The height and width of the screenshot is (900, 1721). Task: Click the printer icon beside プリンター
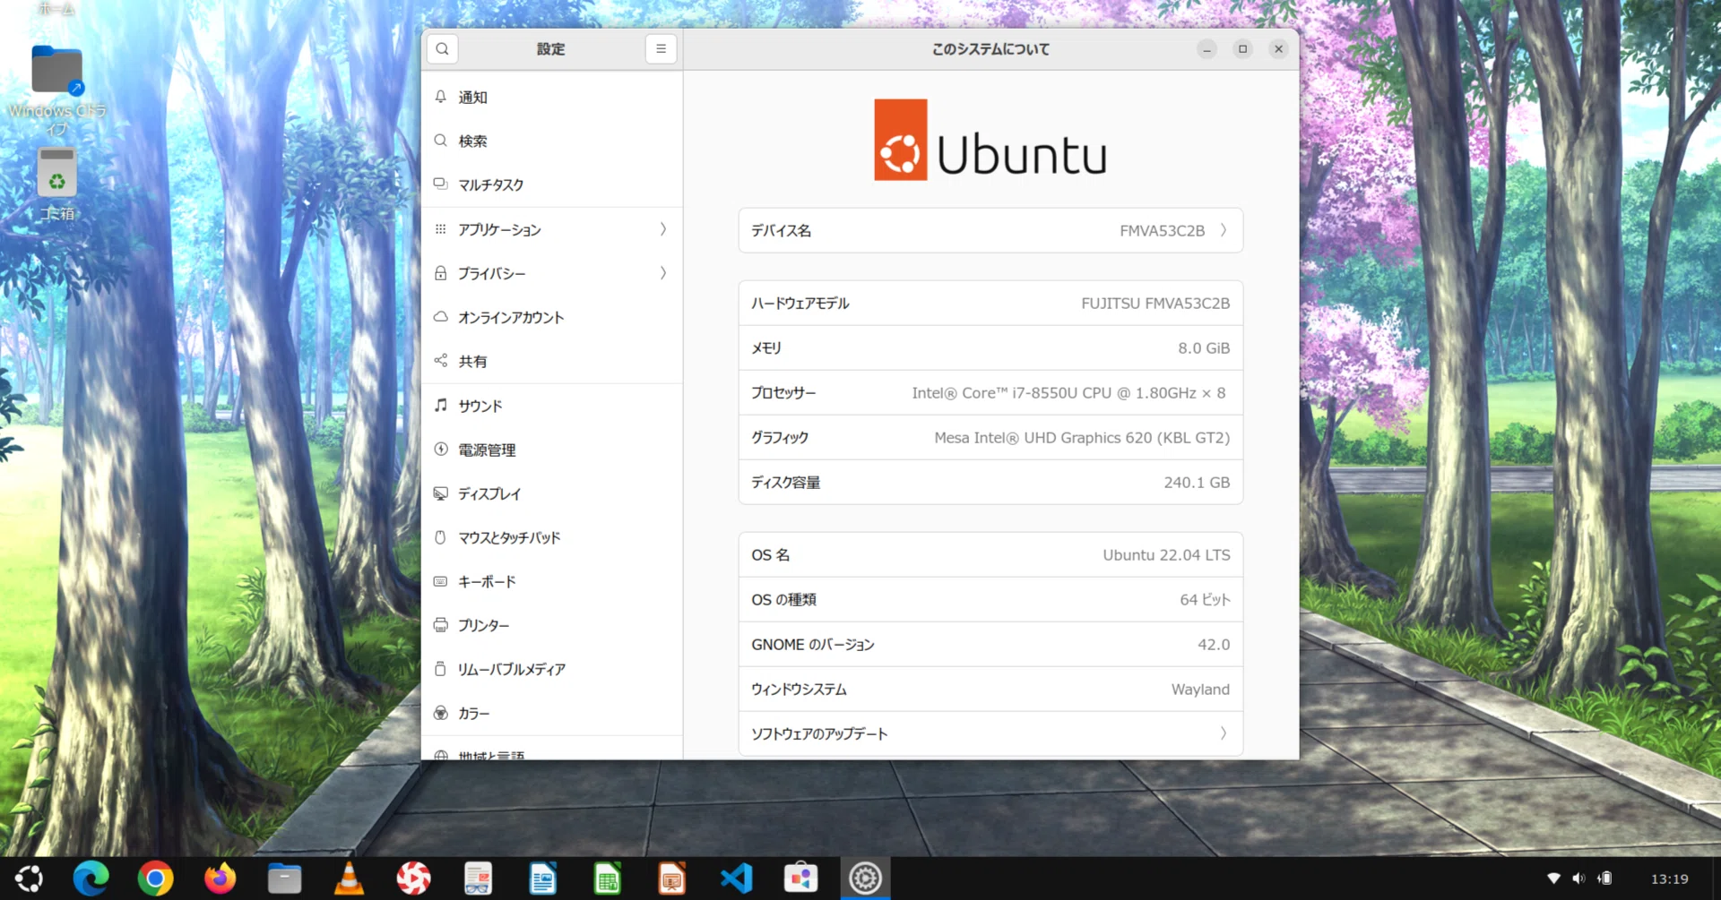(440, 625)
